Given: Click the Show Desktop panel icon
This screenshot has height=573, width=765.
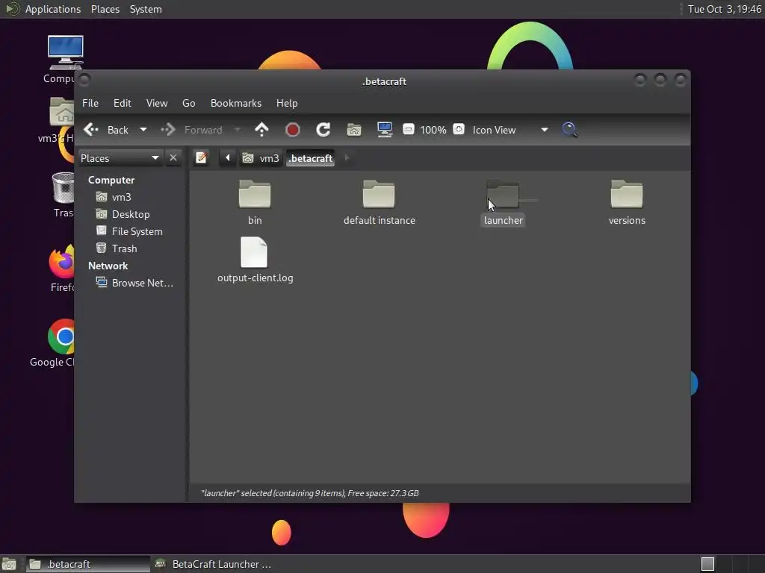Looking at the screenshot, I should coord(9,564).
